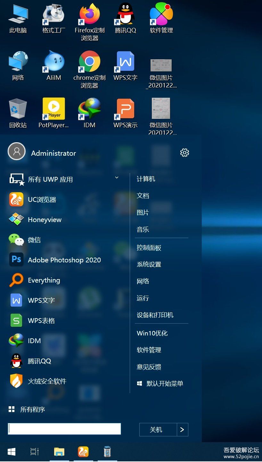Click the 关机 shutdown button
Screen dimensions: 262x462
(158, 430)
